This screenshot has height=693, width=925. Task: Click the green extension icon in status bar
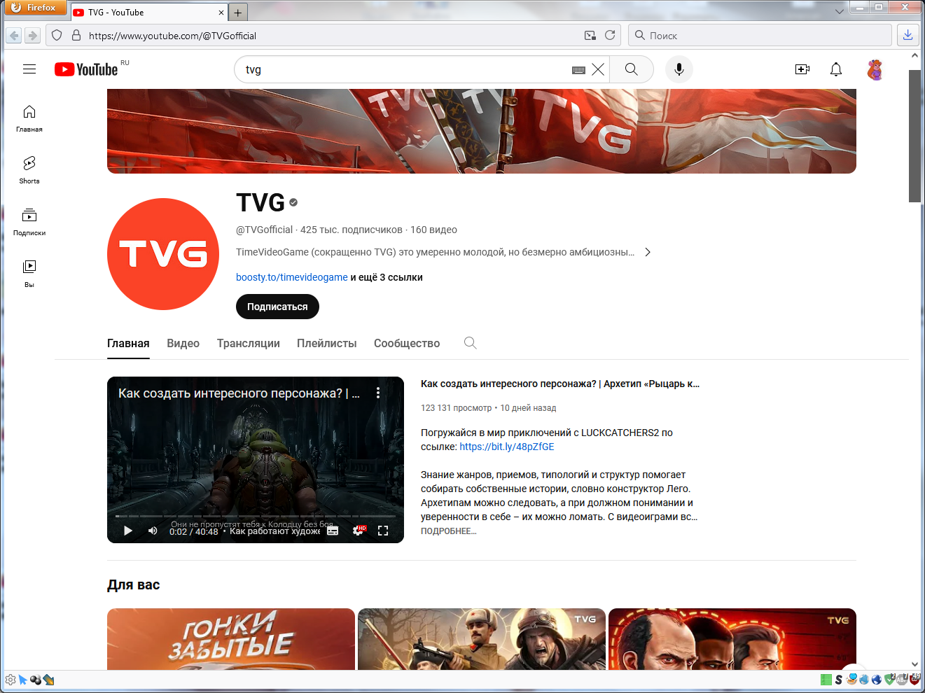tap(826, 680)
